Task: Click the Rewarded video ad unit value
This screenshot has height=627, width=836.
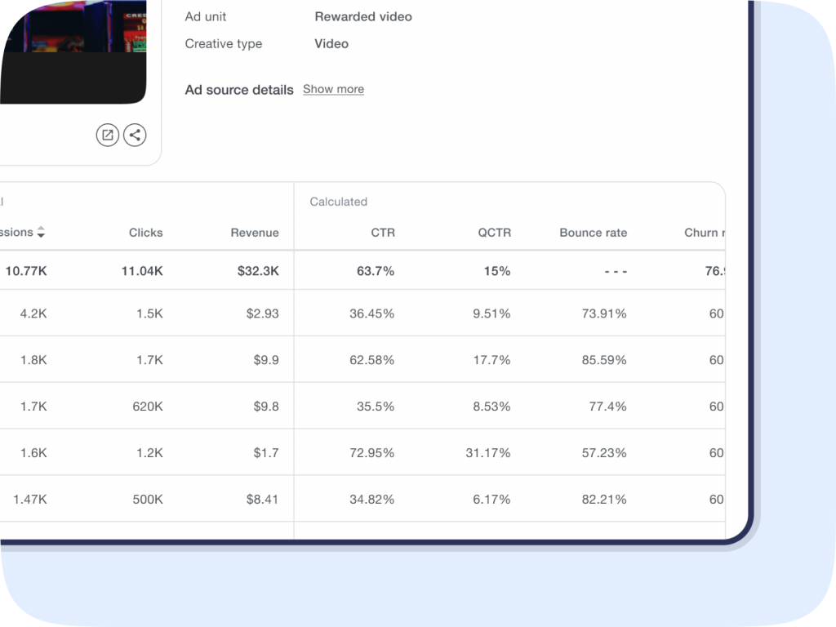Action: click(362, 16)
